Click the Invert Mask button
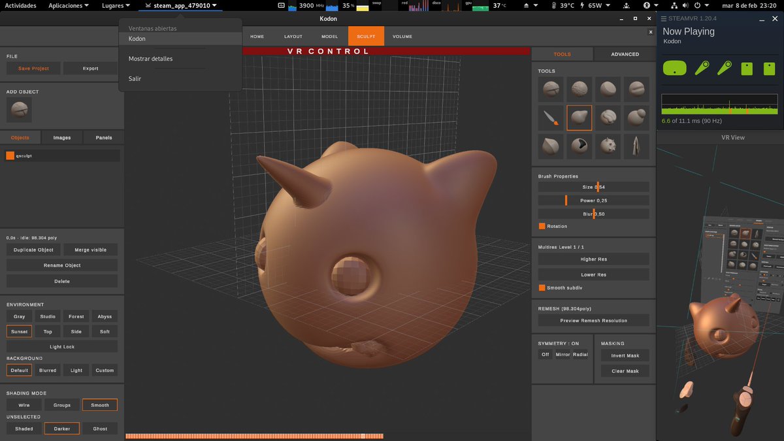 click(625, 355)
